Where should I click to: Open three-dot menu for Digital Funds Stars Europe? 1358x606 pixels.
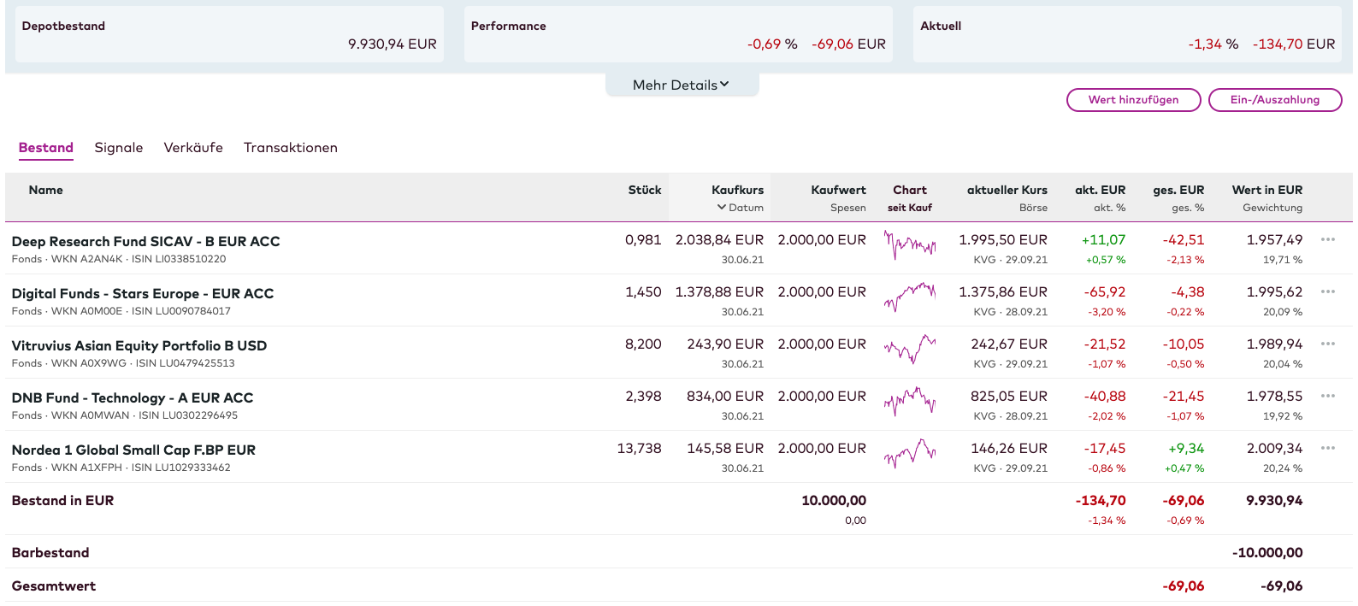click(x=1327, y=292)
